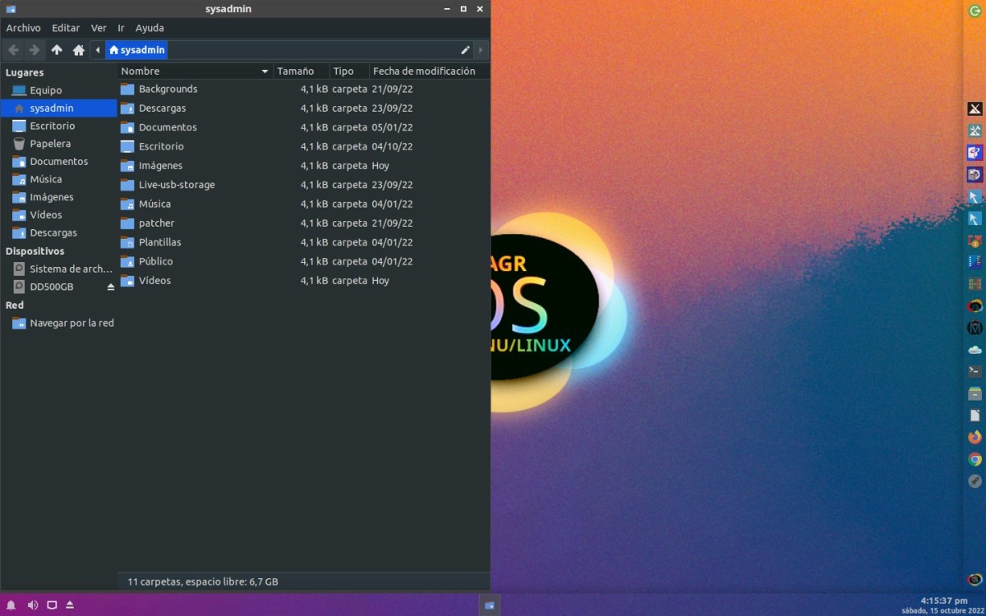Click the home folder toolbar icon
The image size is (986, 616).
(x=79, y=50)
